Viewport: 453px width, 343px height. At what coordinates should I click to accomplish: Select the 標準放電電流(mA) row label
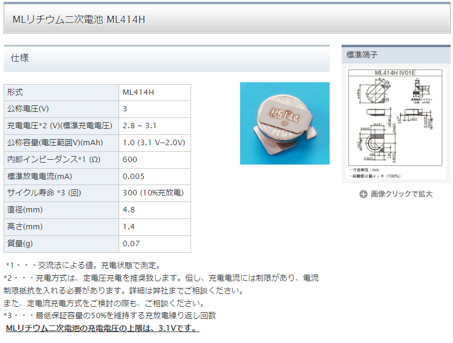pos(61,177)
